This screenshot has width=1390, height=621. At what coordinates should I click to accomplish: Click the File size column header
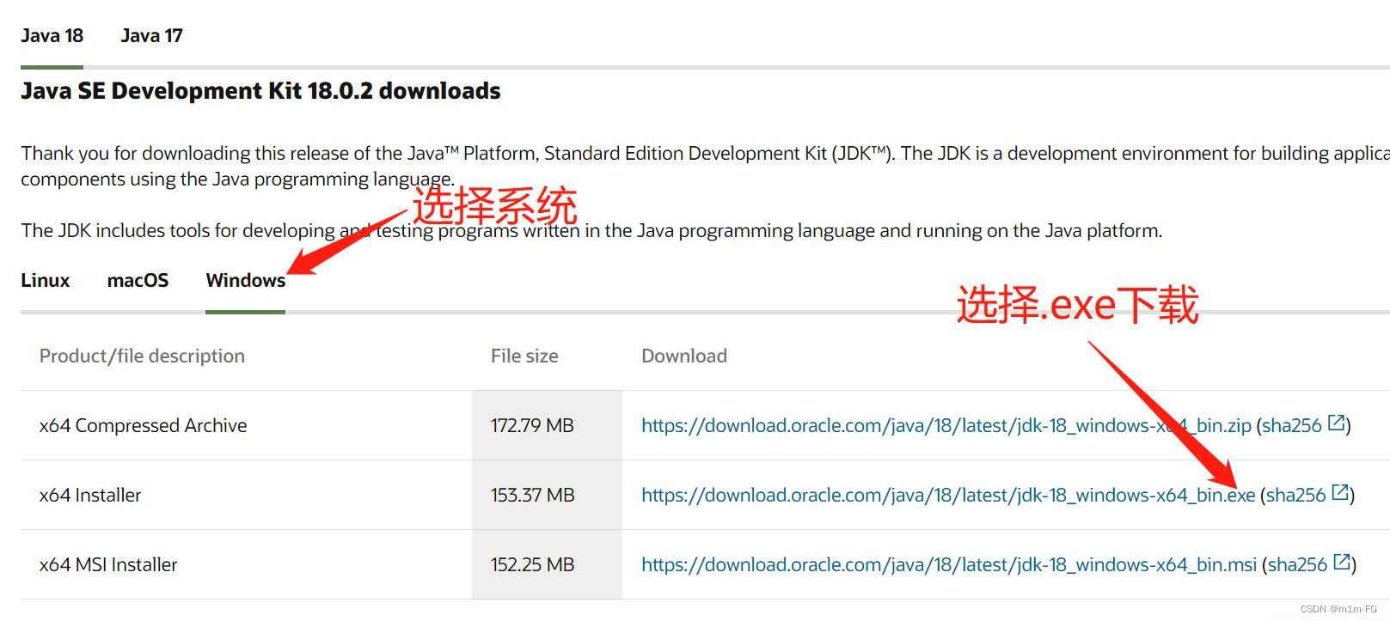524,356
